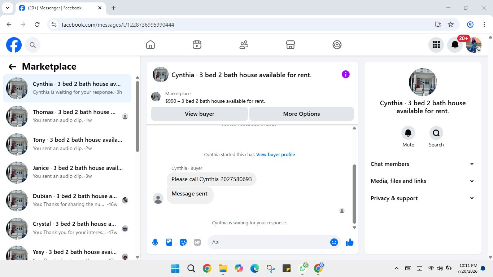Image resolution: width=493 pixels, height=277 pixels.
Task: Open the Chrome three-dot menu
Action: [x=484, y=25]
